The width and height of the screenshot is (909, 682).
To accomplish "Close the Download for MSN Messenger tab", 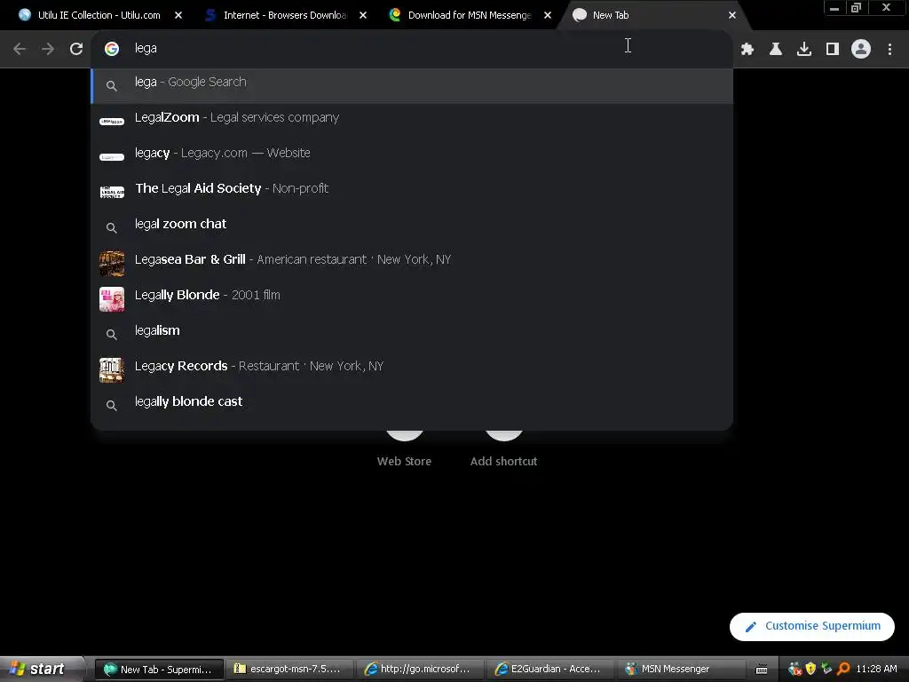I will [x=548, y=15].
